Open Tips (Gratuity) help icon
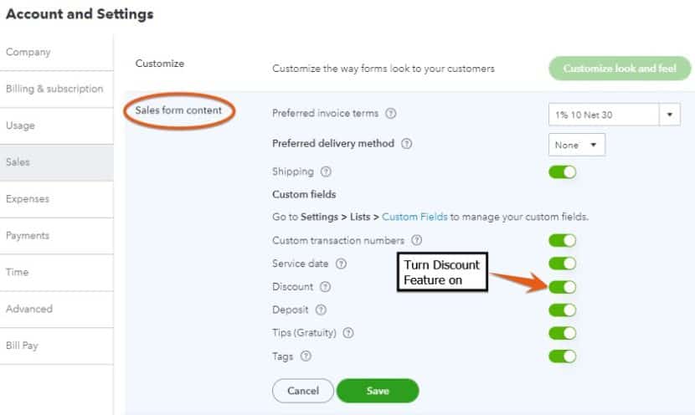Image resolution: width=695 pixels, height=415 pixels. click(348, 333)
